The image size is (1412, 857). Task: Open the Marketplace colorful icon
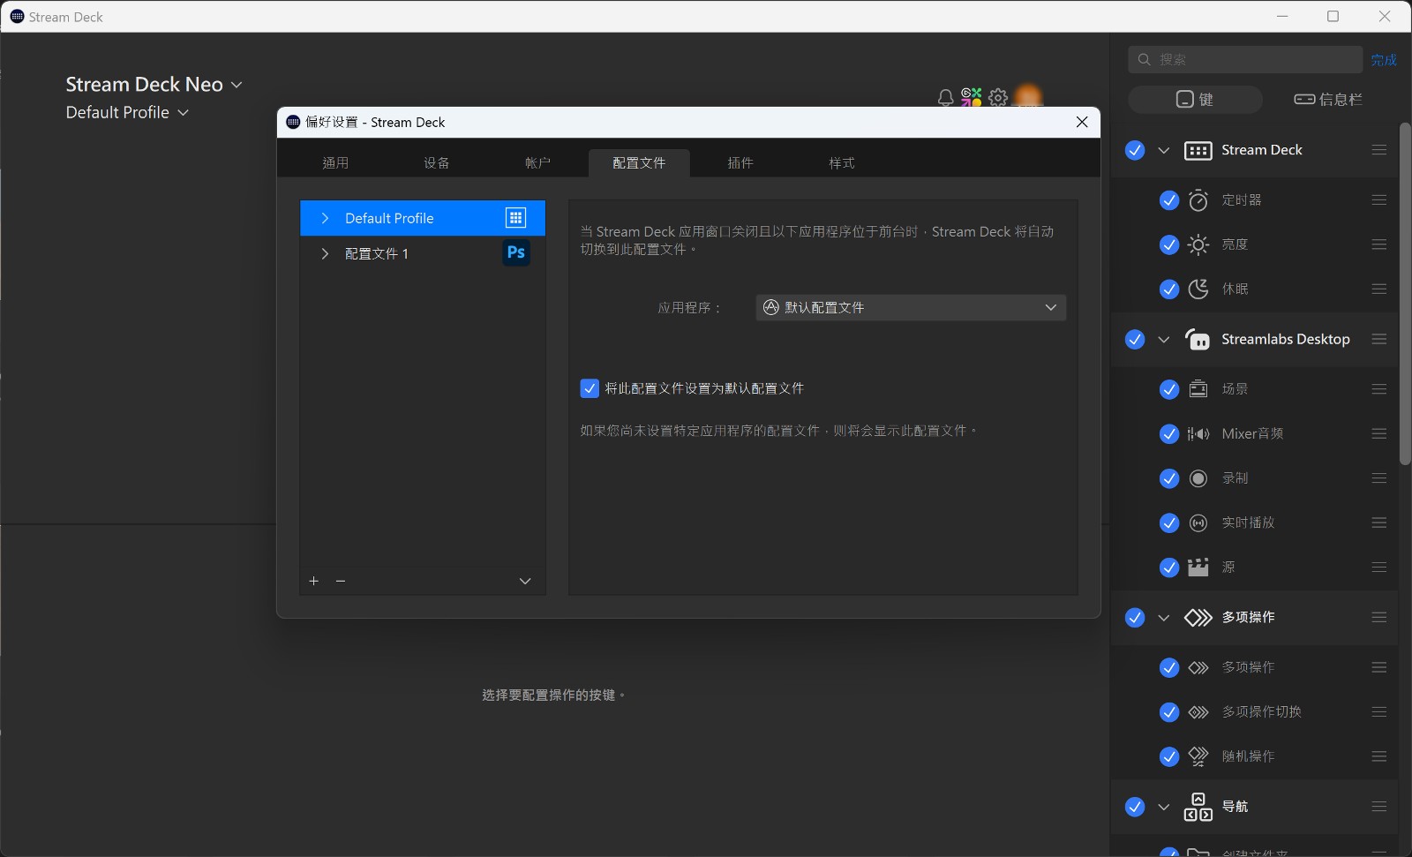972,97
